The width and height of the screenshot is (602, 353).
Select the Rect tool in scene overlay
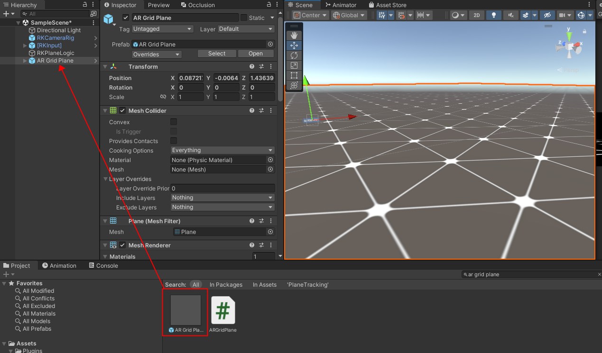pyautogui.click(x=294, y=75)
